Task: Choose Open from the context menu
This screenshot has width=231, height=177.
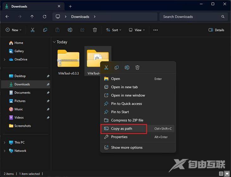Action: tap(138, 79)
